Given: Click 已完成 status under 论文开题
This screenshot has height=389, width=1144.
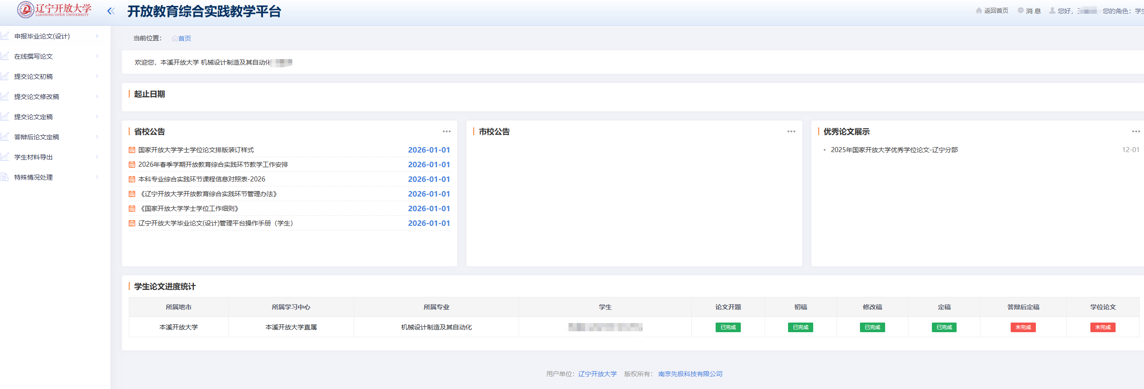Looking at the screenshot, I should [728, 327].
